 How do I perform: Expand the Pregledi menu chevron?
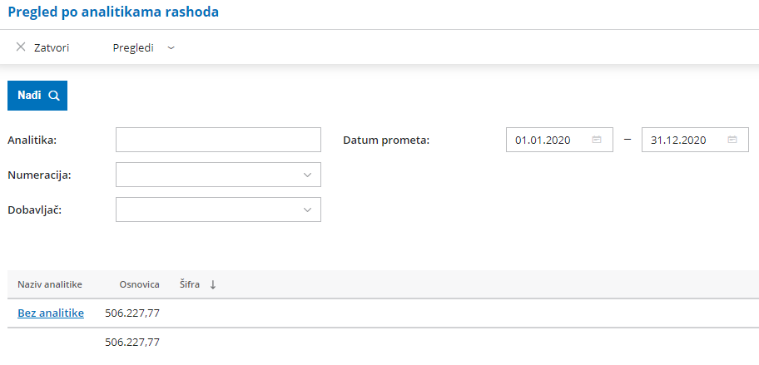coord(171,48)
